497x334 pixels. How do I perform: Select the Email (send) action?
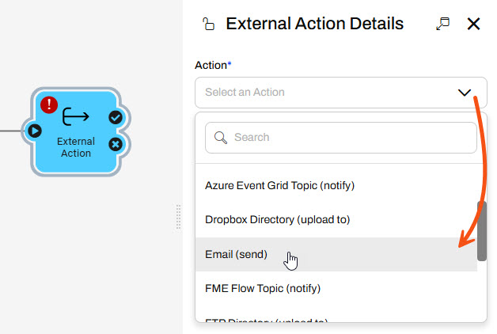237,255
